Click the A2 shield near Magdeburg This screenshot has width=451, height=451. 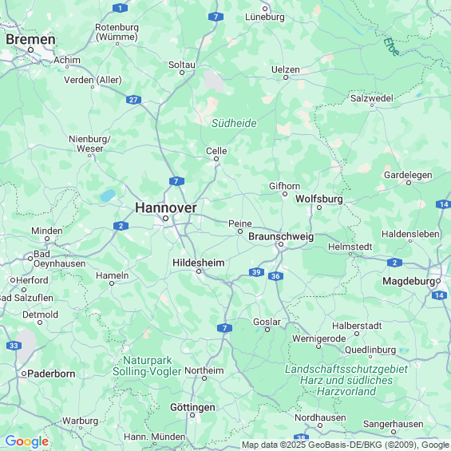coord(394,263)
